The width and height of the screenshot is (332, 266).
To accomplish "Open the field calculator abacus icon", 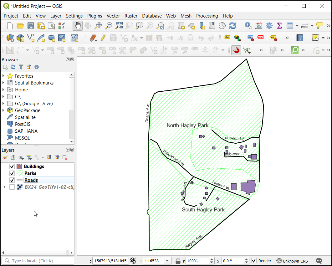I will 259,26.
